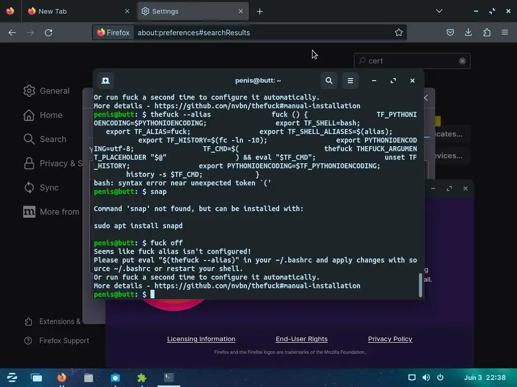Open Firefox logo pinned tab
The height and width of the screenshot is (387, 517).
(x=10, y=11)
